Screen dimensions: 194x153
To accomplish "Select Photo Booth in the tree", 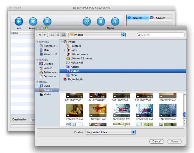I will [73, 79].
